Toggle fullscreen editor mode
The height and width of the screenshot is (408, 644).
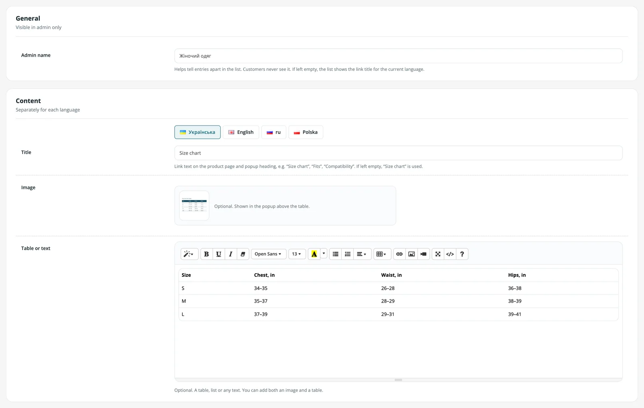click(x=438, y=254)
